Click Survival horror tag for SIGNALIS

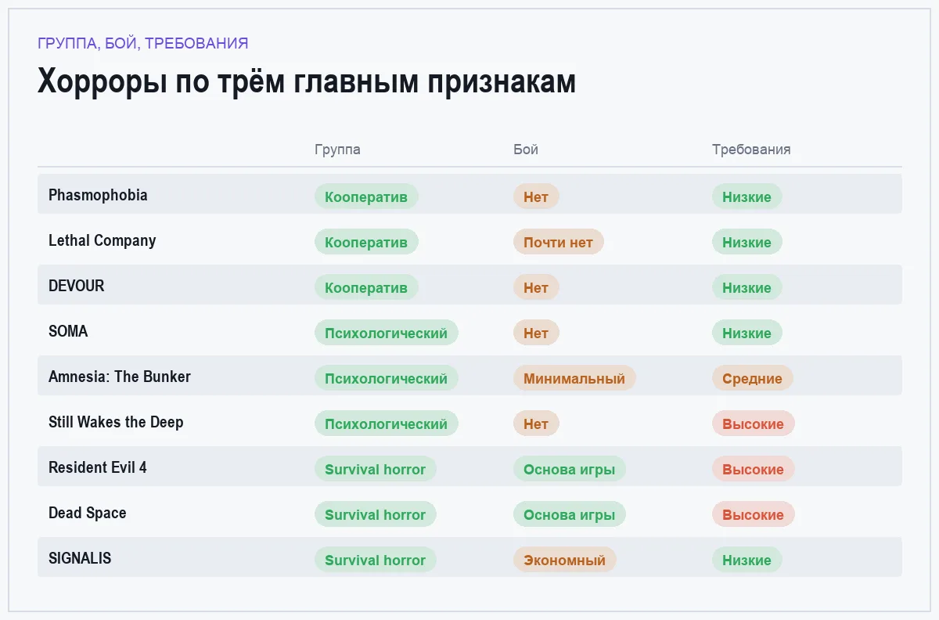coord(376,560)
